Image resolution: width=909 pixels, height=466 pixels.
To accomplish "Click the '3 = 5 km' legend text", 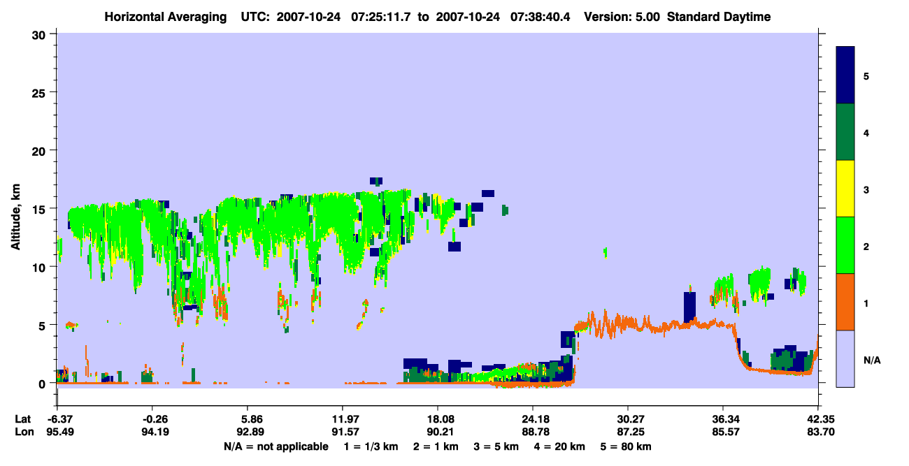I will tap(498, 446).
